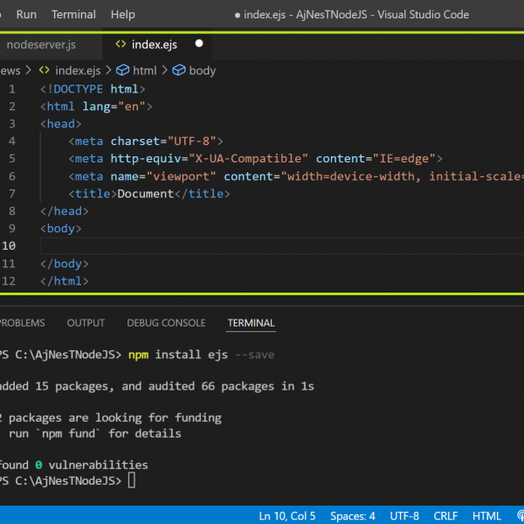Image resolution: width=524 pixels, height=524 pixels.
Task: Open the DEBUG CONSOLE panel tab
Action: (x=166, y=323)
